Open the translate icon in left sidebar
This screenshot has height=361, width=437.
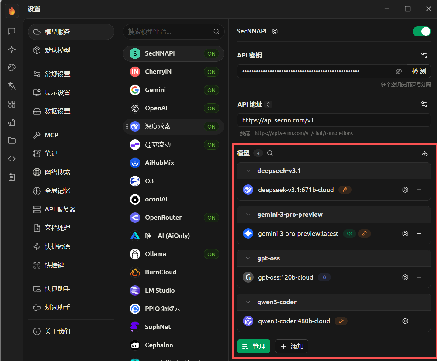12,86
